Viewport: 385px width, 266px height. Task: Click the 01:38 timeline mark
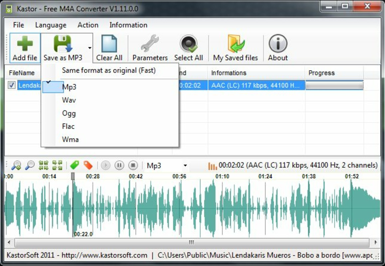click(309, 176)
